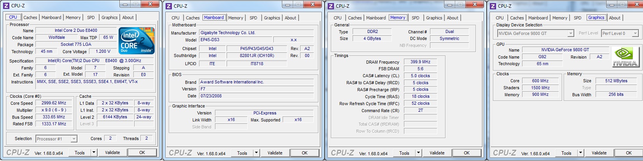Click the DRAM Frequency 399.9 MHz value
Image resolution: width=643 pixels, height=161 pixels.
point(421,62)
